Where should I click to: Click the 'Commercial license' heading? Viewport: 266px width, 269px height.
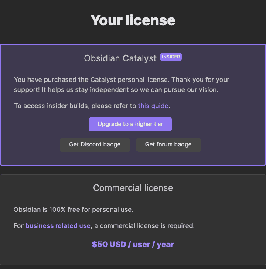[x=133, y=188]
